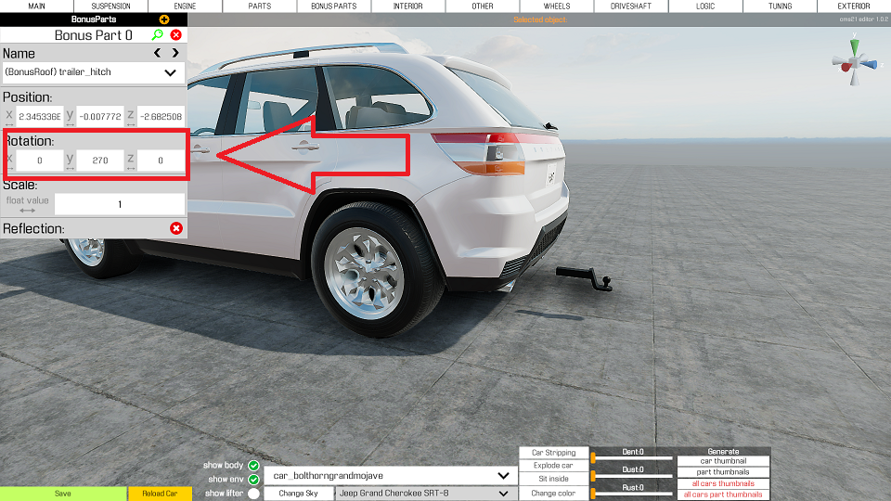Click the green Save button
Screen dimensions: 891x501
[63, 494]
